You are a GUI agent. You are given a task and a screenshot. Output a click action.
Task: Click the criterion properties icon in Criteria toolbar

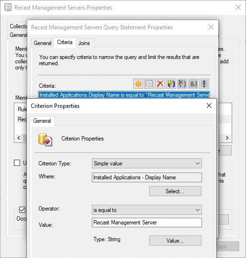[149, 84]
